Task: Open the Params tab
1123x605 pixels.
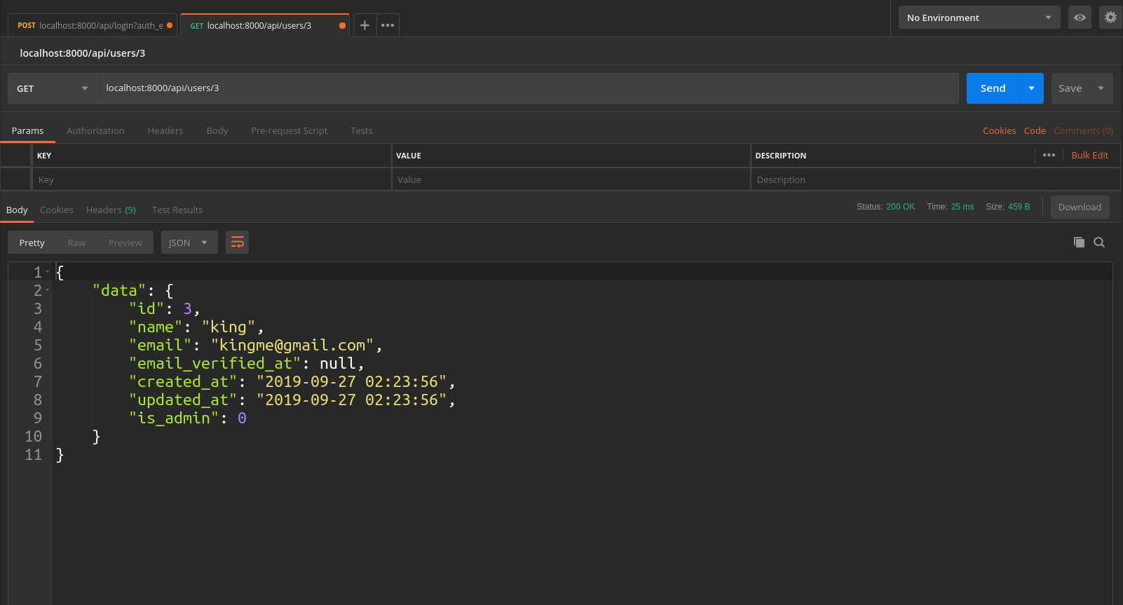Action: point(27,131)
